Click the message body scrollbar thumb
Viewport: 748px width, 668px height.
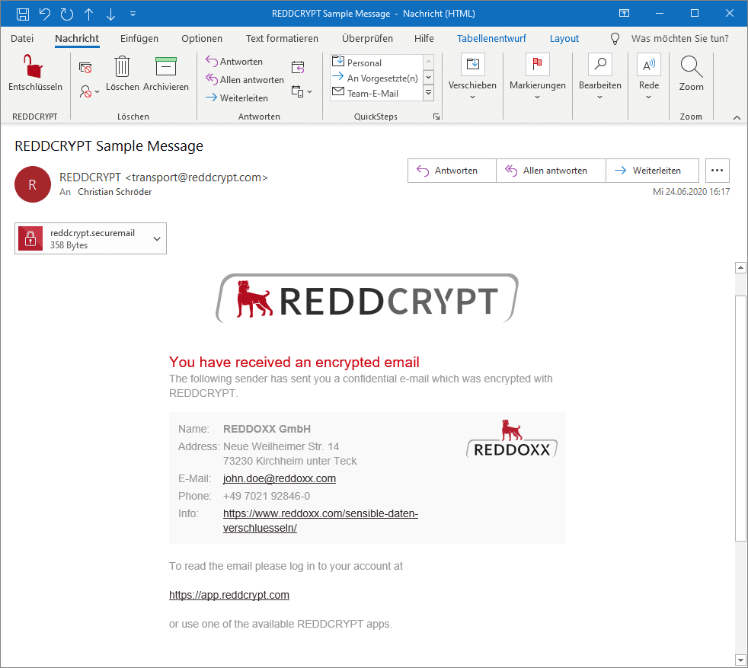tap(740, 418)
